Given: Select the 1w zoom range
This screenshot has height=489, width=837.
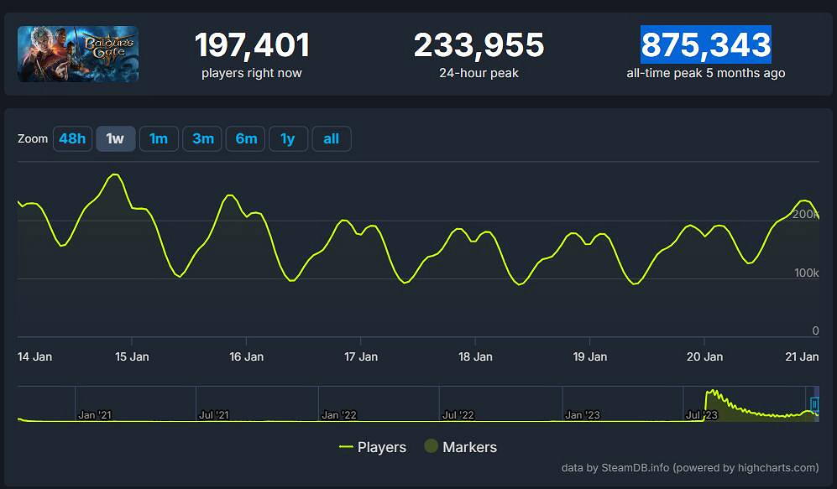Looking at the screenshot, I should [115, 138].
